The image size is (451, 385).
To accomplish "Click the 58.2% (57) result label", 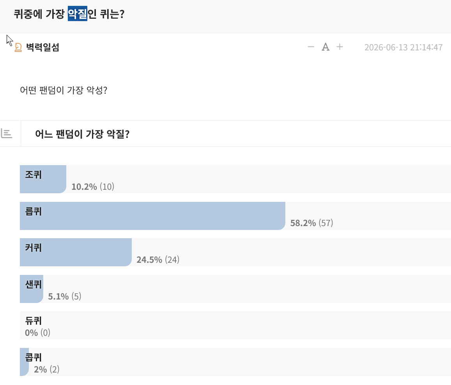I will tap(311, 223).
